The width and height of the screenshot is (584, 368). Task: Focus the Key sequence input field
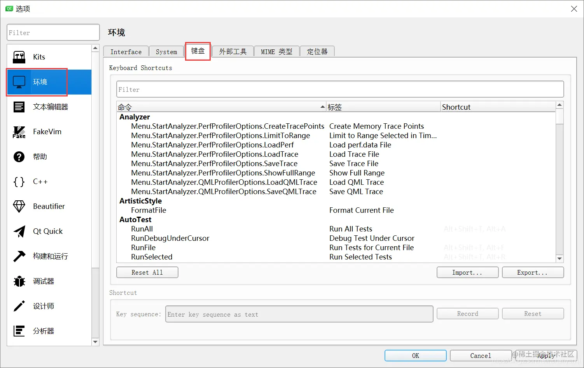coord(299,314)
